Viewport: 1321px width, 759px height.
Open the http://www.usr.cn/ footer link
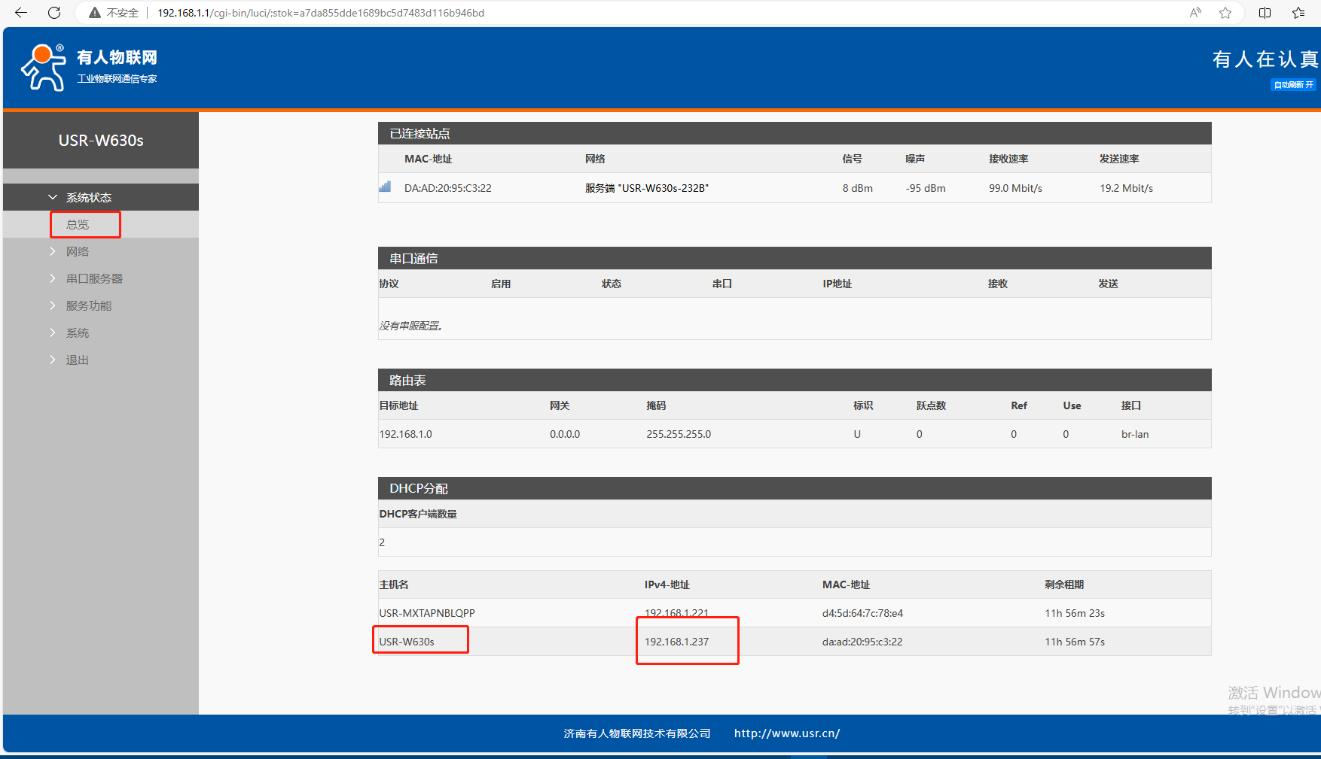point(786,733)
